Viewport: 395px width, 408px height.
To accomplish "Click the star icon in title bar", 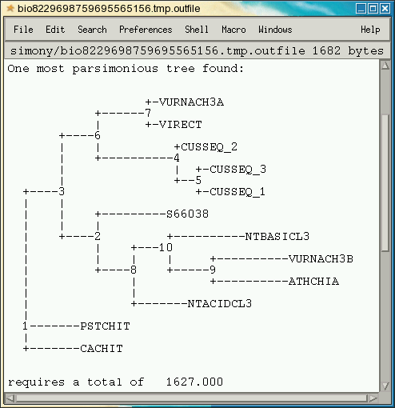I will pos(10,8).
